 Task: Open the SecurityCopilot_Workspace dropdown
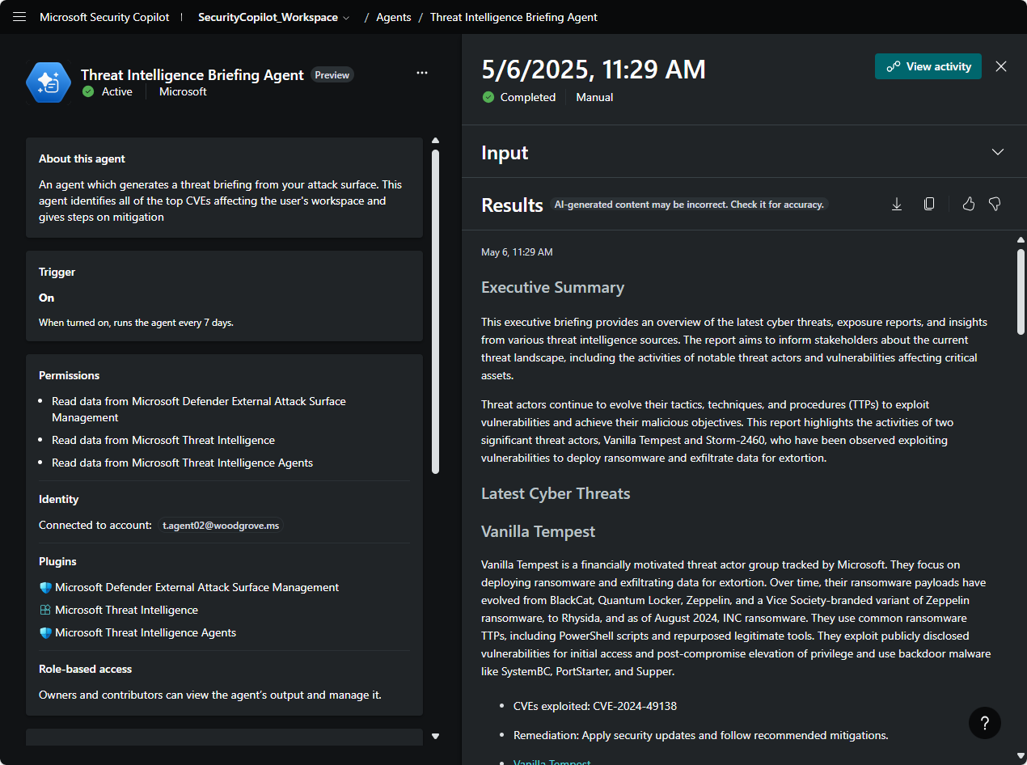point(274,17)
